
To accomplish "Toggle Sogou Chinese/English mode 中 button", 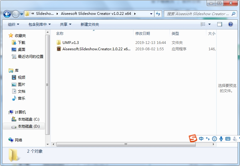I will [201, 139].
